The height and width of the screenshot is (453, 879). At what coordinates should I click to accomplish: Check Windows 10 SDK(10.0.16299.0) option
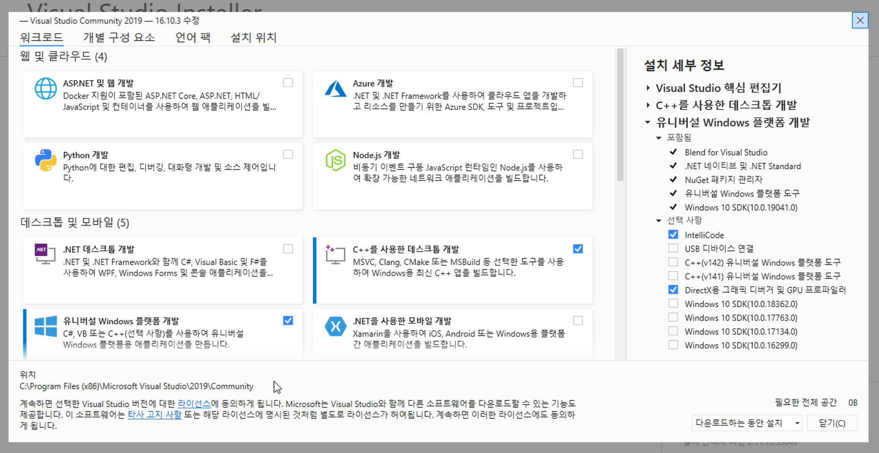tap(673, 344)
